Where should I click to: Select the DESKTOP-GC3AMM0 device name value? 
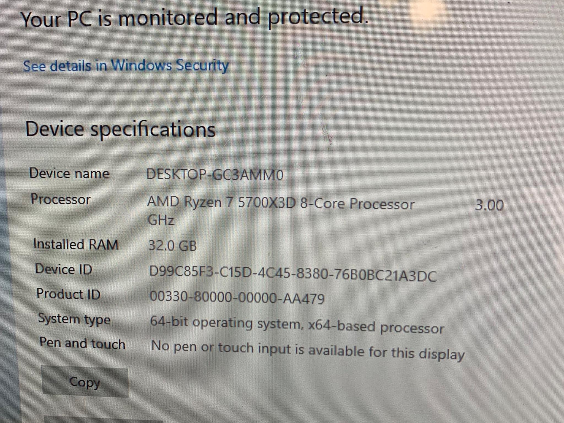click(x=215, y=175)
